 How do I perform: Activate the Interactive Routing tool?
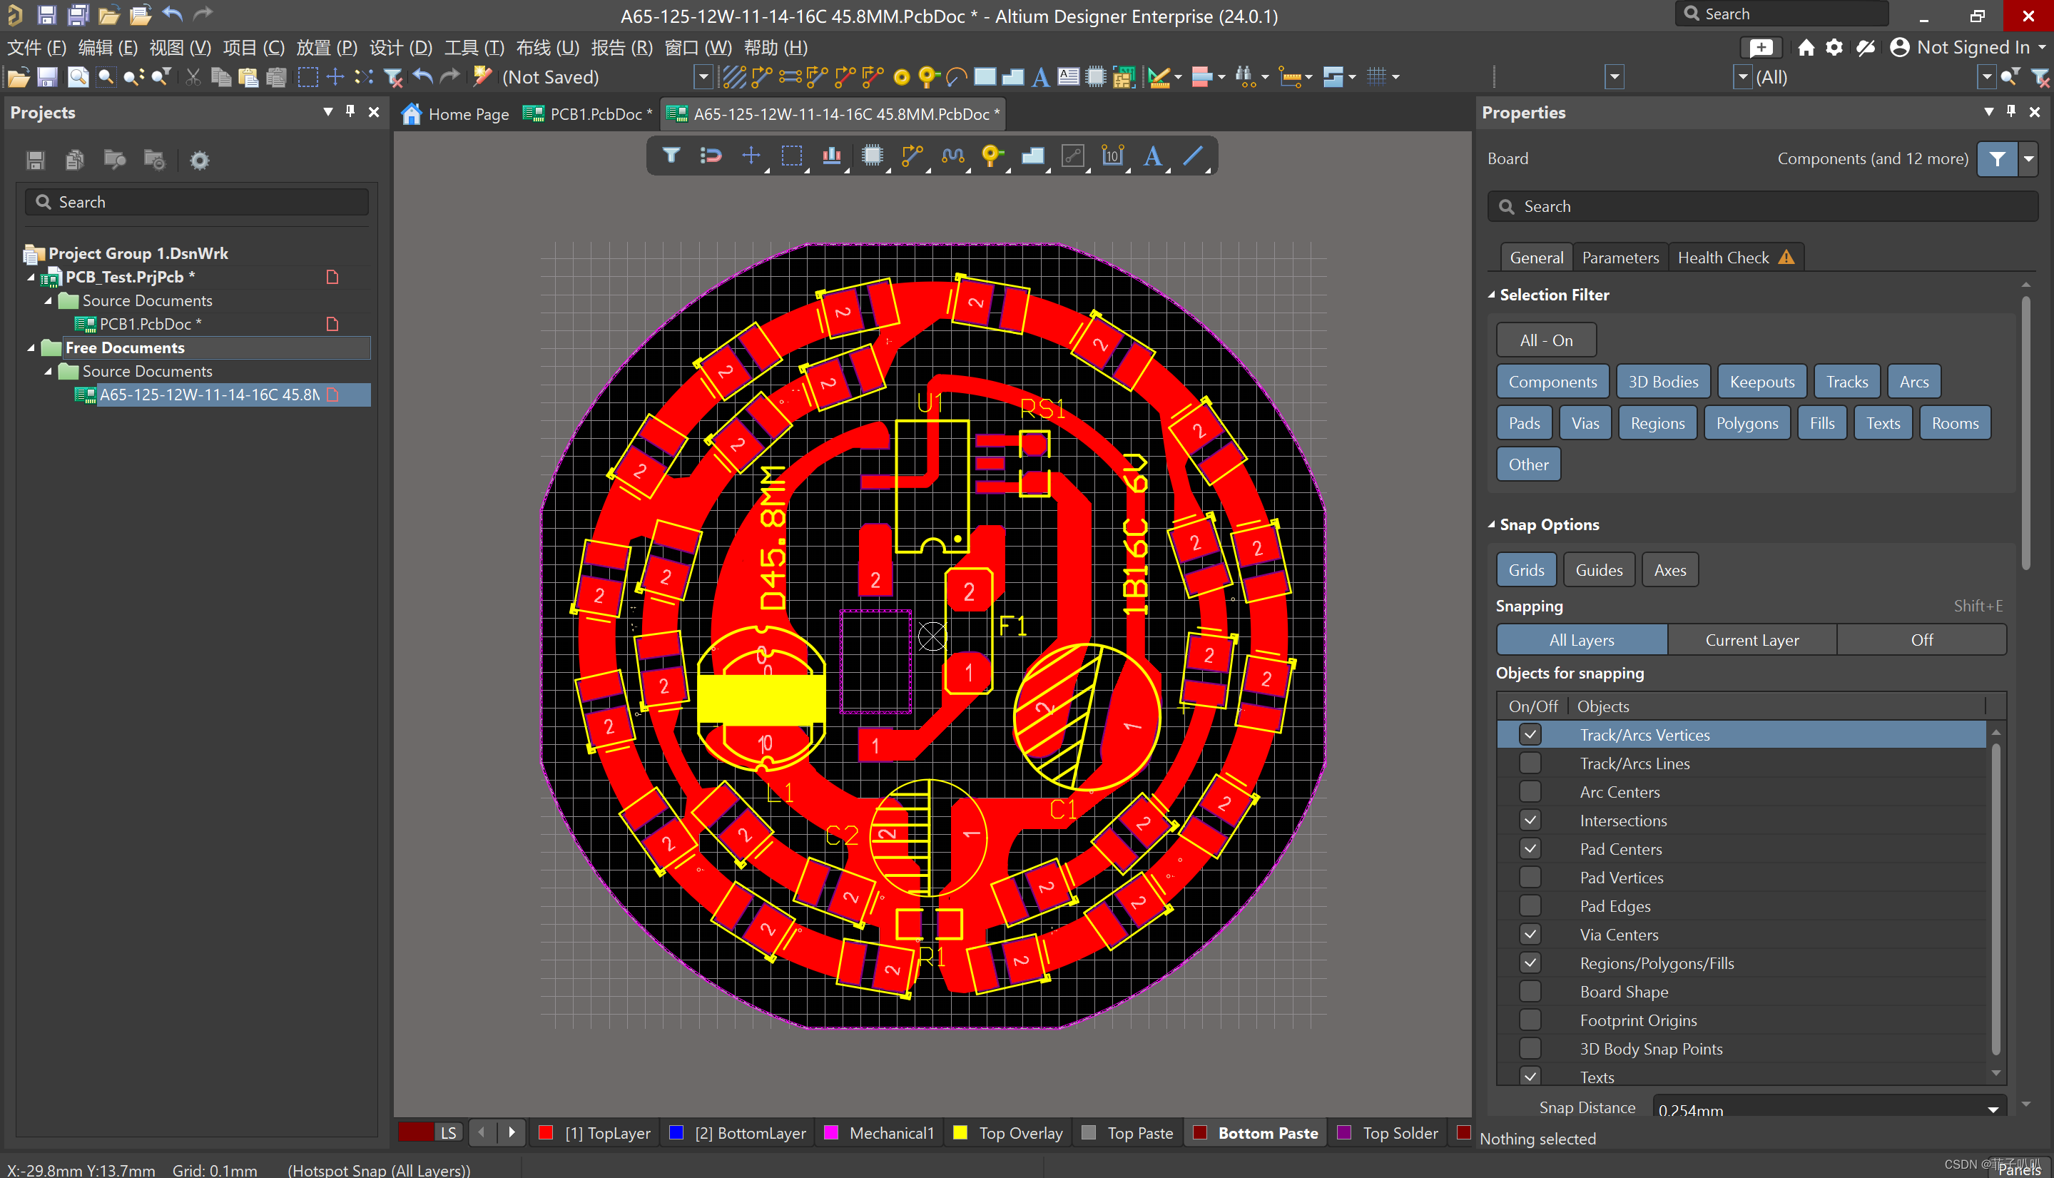click(x=912, y=156)
